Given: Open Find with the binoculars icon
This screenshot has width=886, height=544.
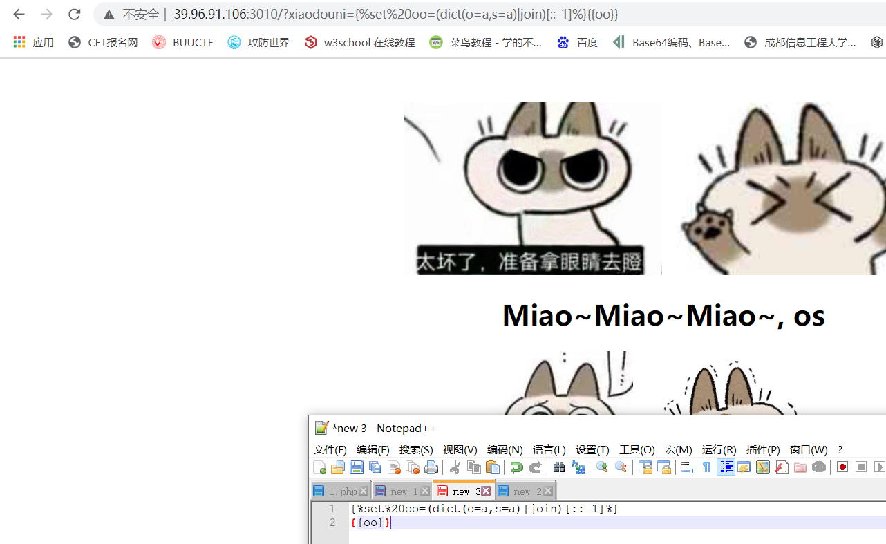Looking at the screenshot, I should [559, 467].
